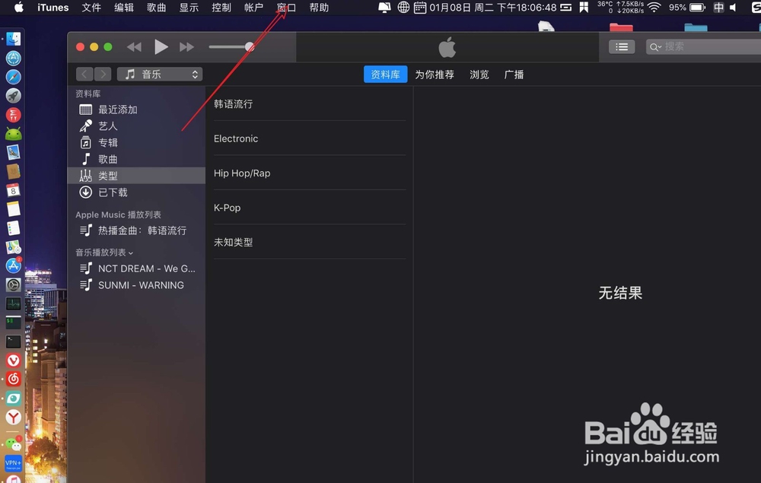The image size is (761, 483).
Task: Open NetEase Music in the Dock
Action: click(13, 380)
